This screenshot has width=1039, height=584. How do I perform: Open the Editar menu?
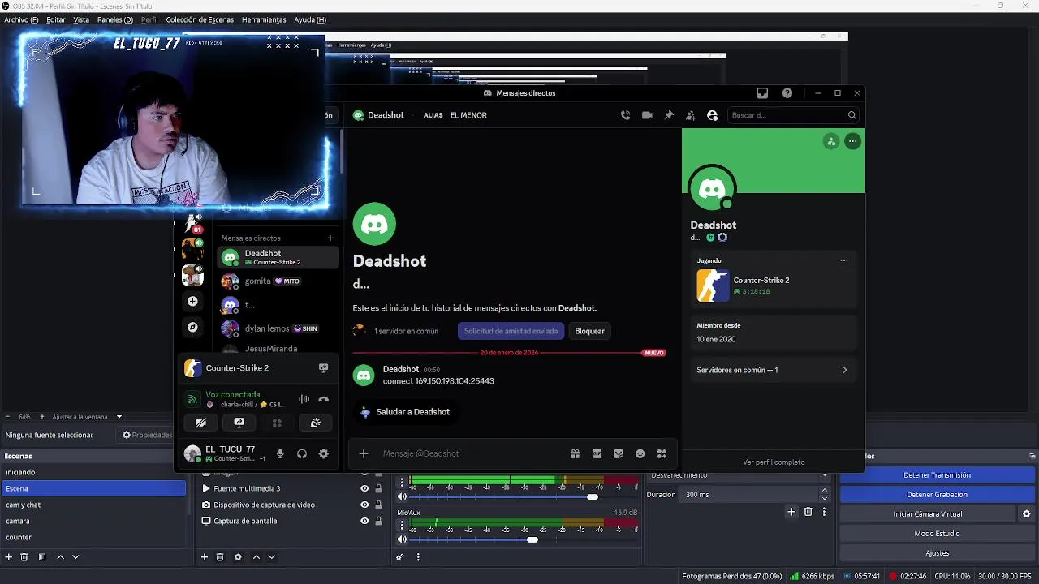pos(56,19)
